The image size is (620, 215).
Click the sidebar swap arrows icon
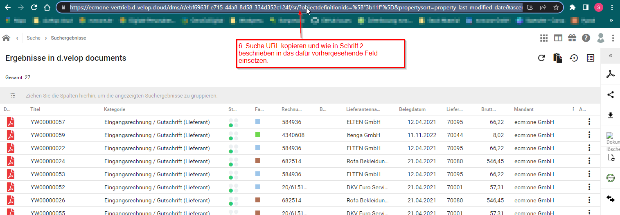[x=611, y=199]
